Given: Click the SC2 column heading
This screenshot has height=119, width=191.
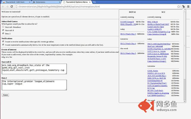Looking at the screenshot, I should pos(163,12).
